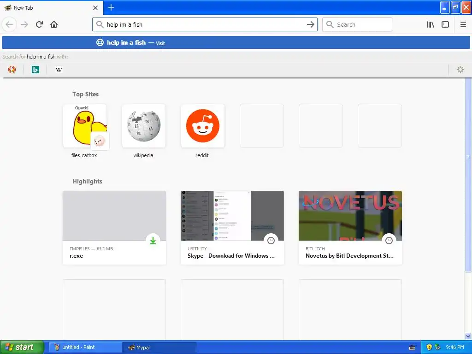Select the New Tab tab

52,8
